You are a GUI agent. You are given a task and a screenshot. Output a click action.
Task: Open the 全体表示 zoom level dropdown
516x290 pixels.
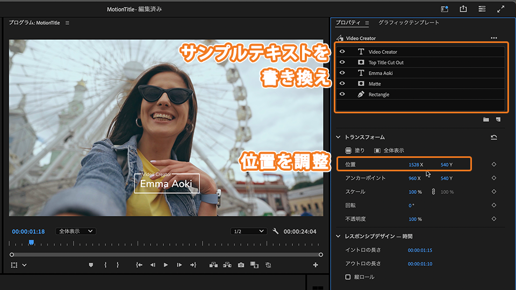[x=76, y=231]
